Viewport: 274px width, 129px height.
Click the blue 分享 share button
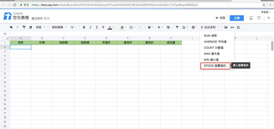pyautogui.click(x=237, y=18)
